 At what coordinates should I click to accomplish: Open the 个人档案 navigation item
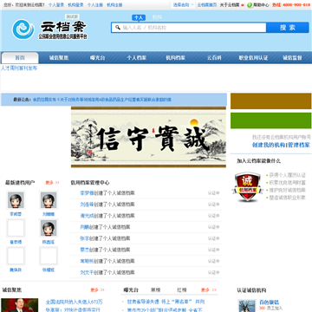click(x=137, y=58)
